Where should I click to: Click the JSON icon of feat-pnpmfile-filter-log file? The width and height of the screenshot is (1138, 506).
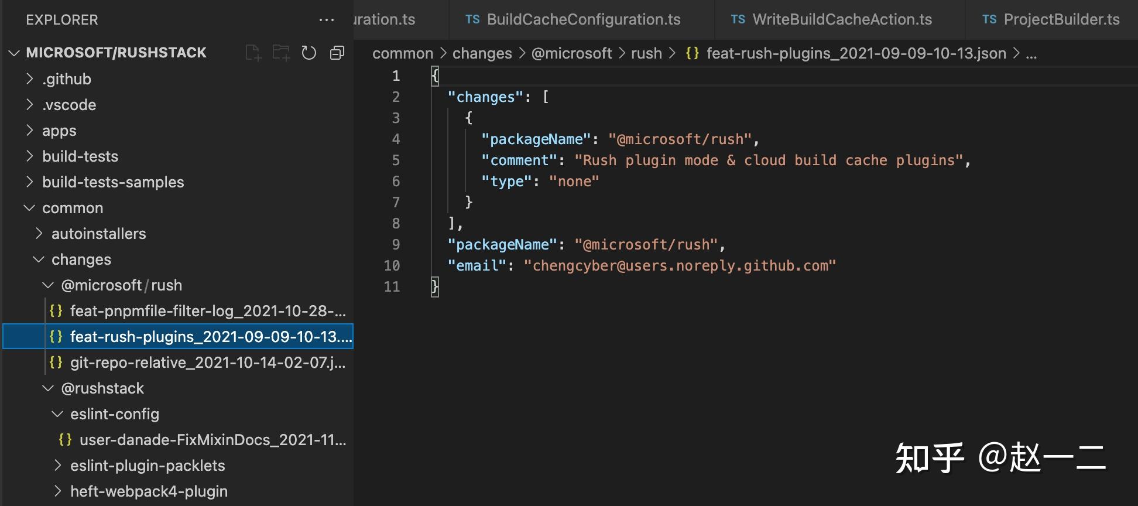(56, 311)
